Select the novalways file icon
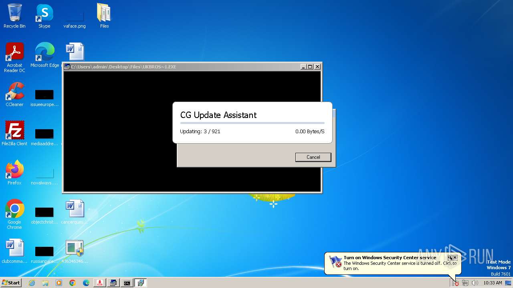Image resolution: width=513 pixels, height=288 pixels. click(44, 176)
